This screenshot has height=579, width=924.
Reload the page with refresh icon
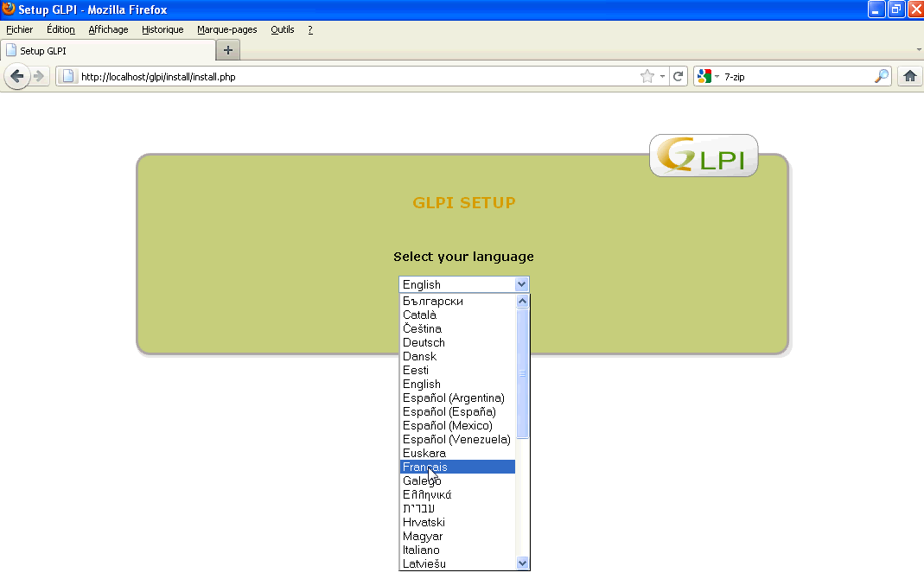coord(679,77)
